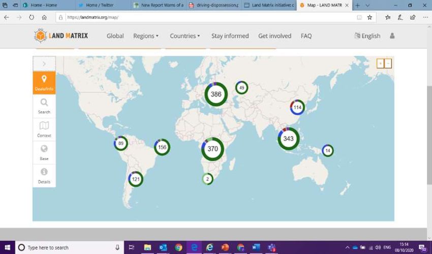This screenshot has height=254, width=432.
Task: Open the Regions dropdown menu
Action: (x=146, y=36)
